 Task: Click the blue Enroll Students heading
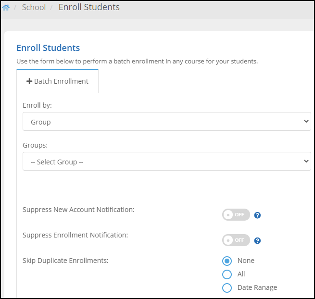coord(48,48)
